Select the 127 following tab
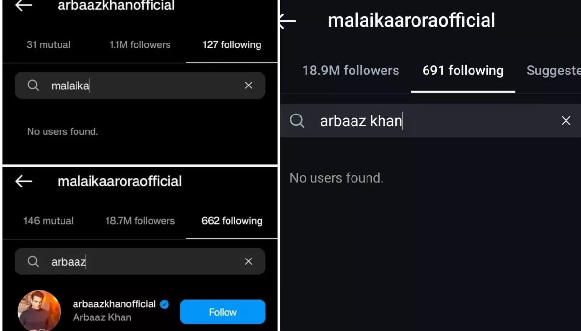The width and height of the screenshot is (581, 331). point(231,45)
